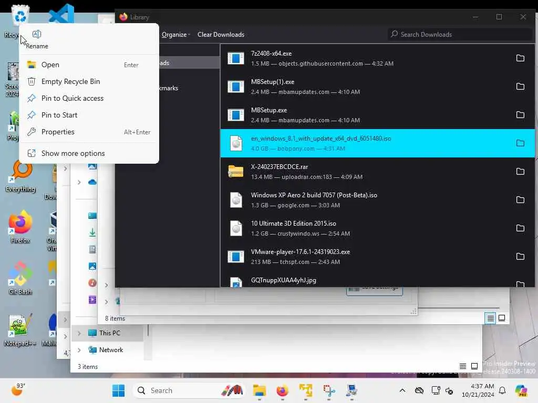This screenshot has height=403, width=538.
Task: Select This PC in navigation pane
Action: 109,333
